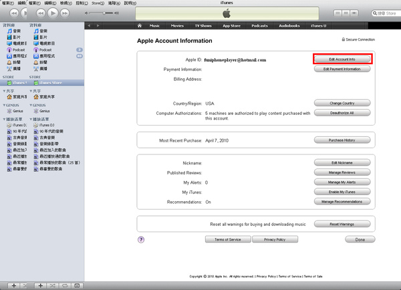Switch to the Music store tab
The image size is (401, 290).
(x=155, y=25)
